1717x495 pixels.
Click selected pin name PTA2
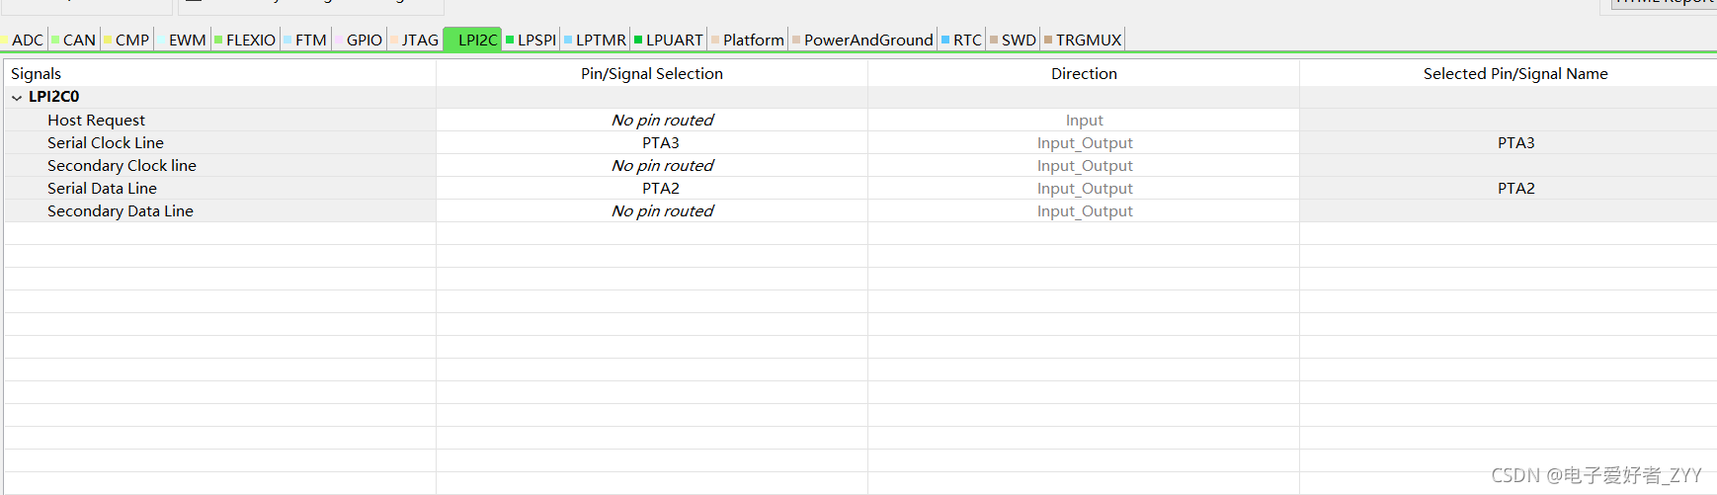[1515, 188]
